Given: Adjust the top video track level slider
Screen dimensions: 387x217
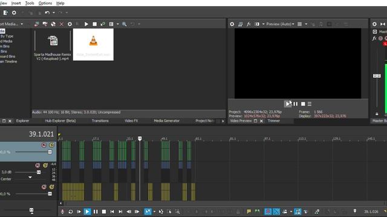Looking at the screenshot, I should click(x=50, y=152).
